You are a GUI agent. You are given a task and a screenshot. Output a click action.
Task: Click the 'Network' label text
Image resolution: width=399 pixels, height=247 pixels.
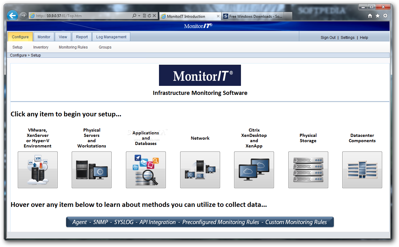pyautogui.click(x=200, y=138)
